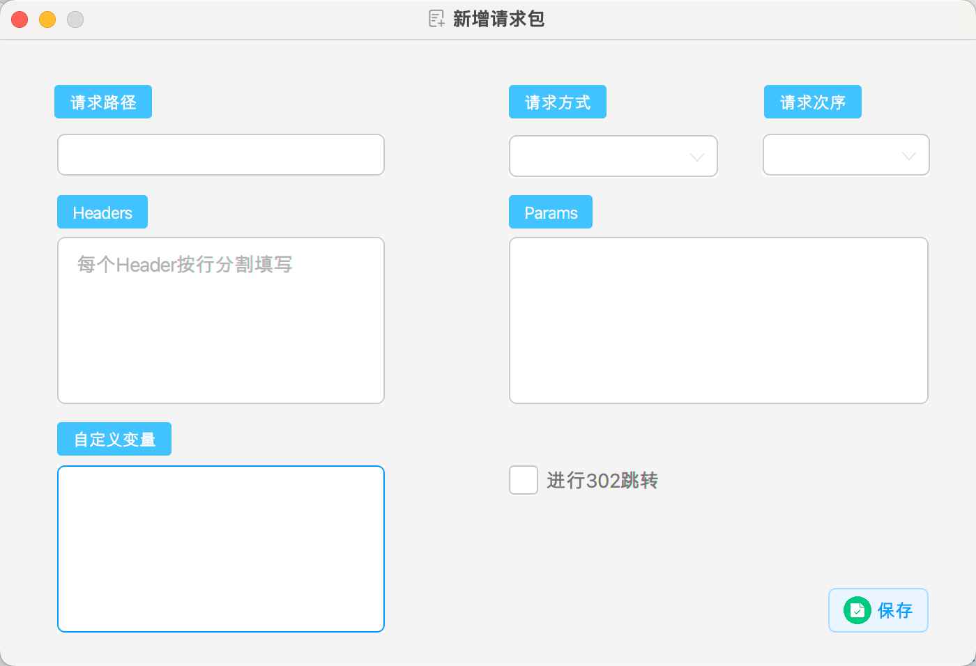Screen dimensions: 976x666
Task: Focus the Headers textarea with placeholder text
Action: tap(221, 320)
